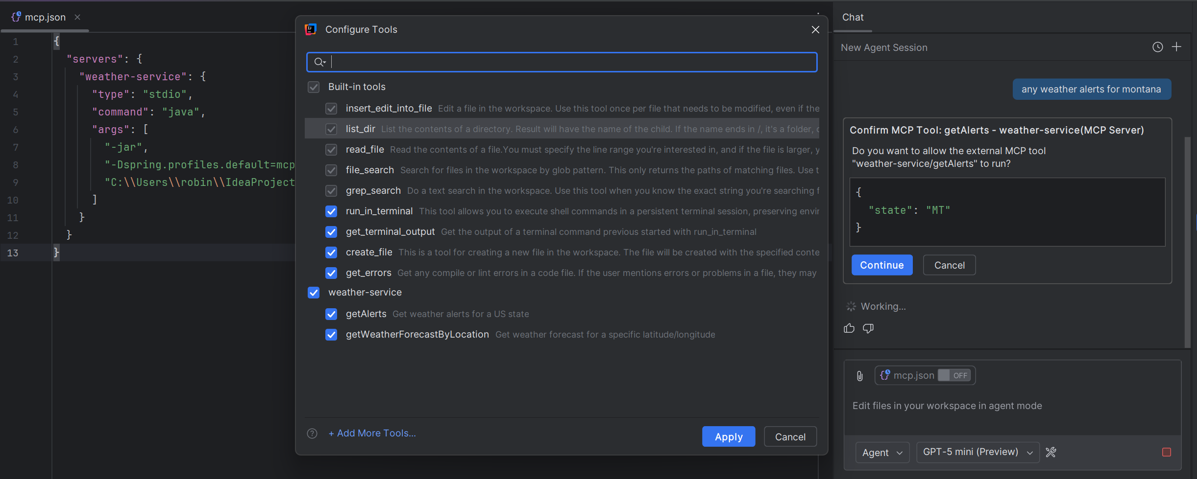Uncheck the run_in_terminal tool

(331, 211)
